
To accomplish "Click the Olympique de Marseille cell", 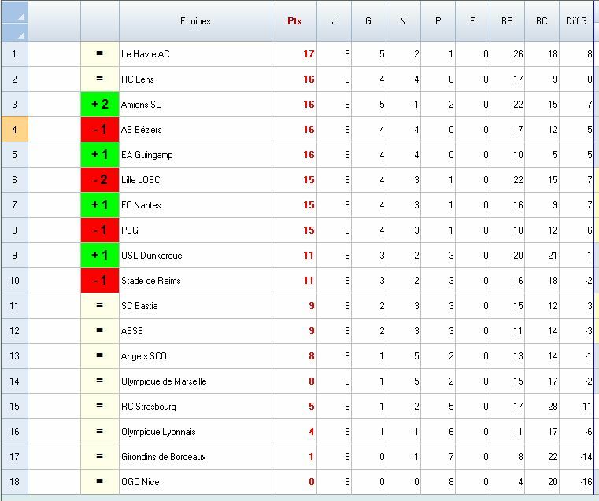I will coord(195,381).
